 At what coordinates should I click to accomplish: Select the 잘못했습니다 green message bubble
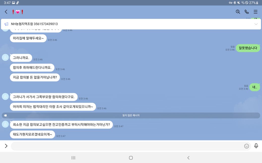pyautogui.click(x=248, y=48)
